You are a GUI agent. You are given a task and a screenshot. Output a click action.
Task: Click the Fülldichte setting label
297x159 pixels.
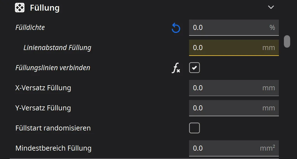(30, 27)
